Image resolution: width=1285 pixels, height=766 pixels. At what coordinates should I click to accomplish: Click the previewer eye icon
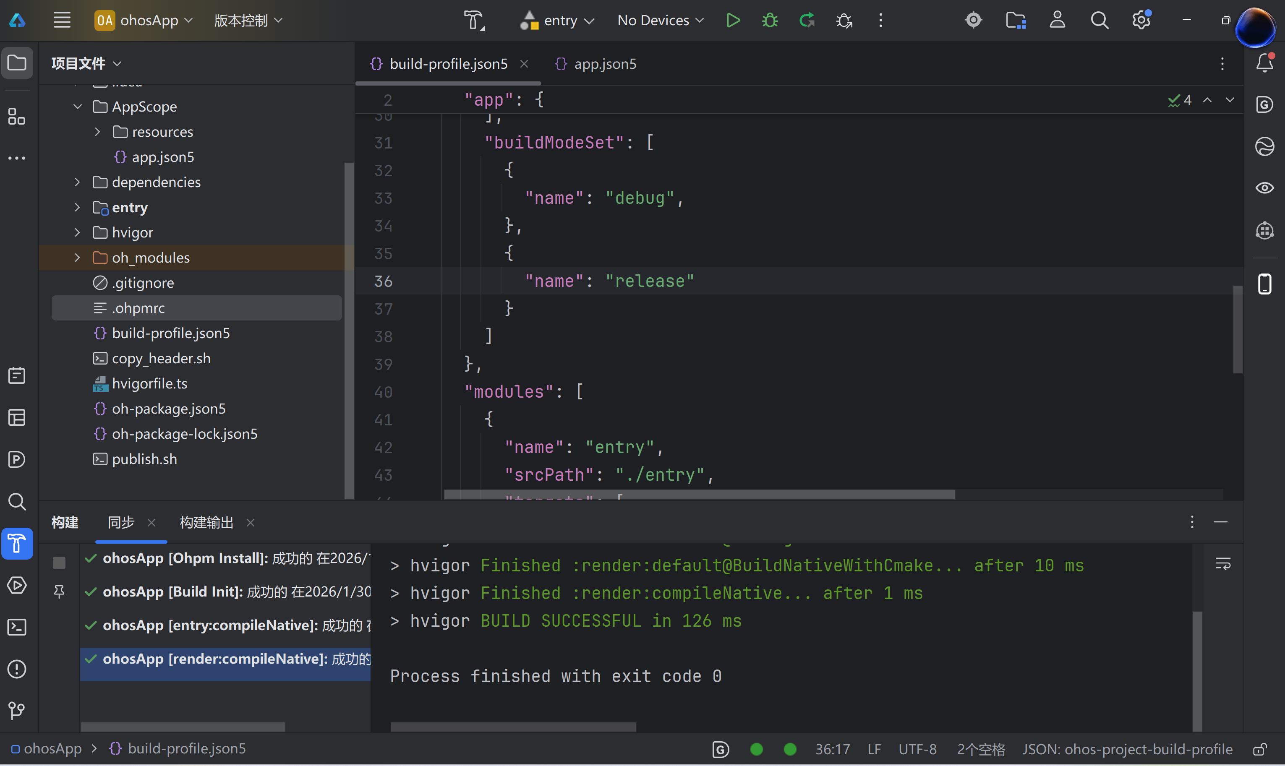click(x=1264, y=188)
